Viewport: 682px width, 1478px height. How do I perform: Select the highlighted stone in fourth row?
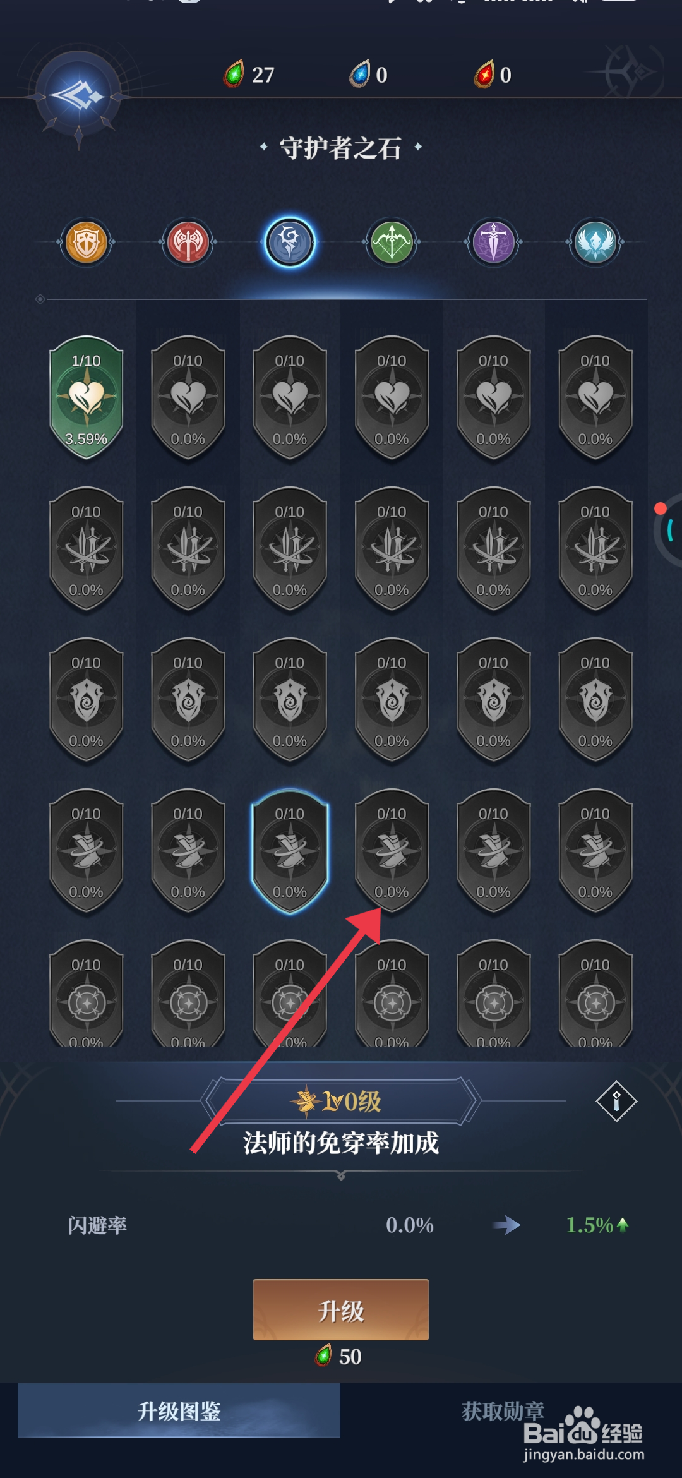(290, 851)
